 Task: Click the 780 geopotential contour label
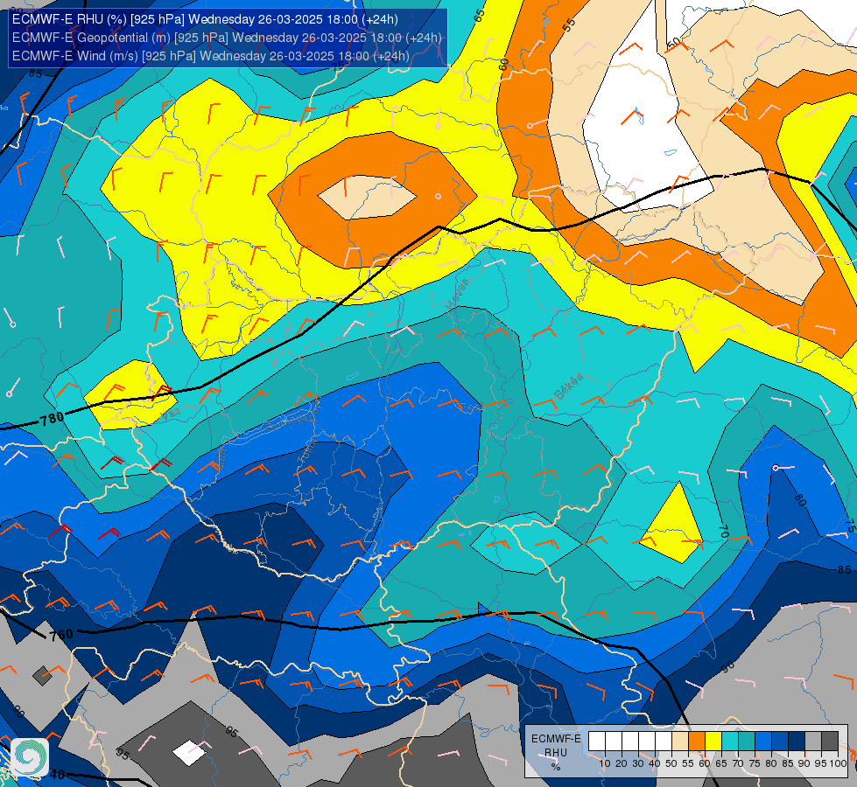point(52,420)
